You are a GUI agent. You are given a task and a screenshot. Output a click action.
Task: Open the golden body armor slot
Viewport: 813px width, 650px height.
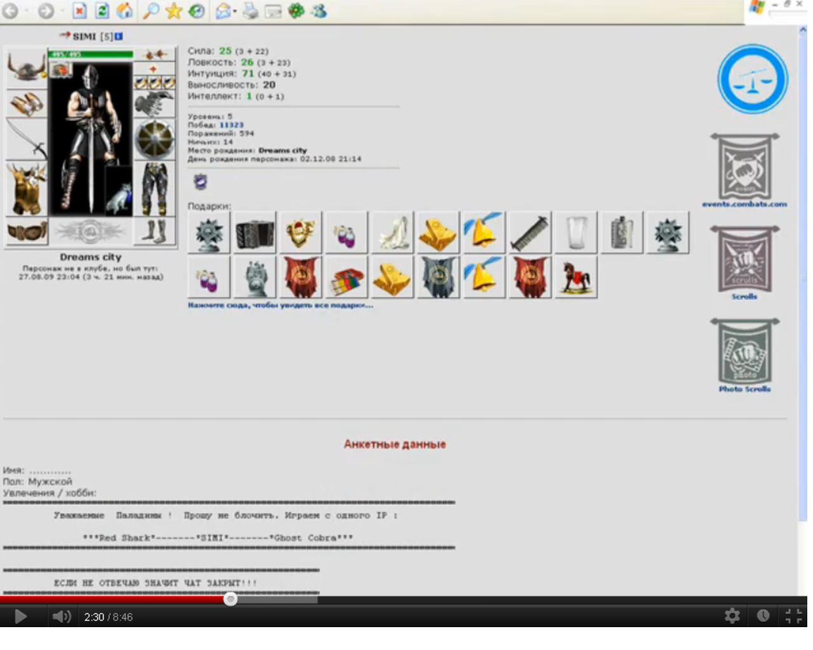point(26,189)
